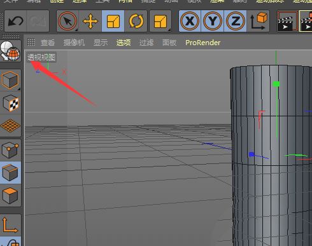Screen dimensions: 312x246
Task: Toggle Y axis lock
Action: pos(213,21)
